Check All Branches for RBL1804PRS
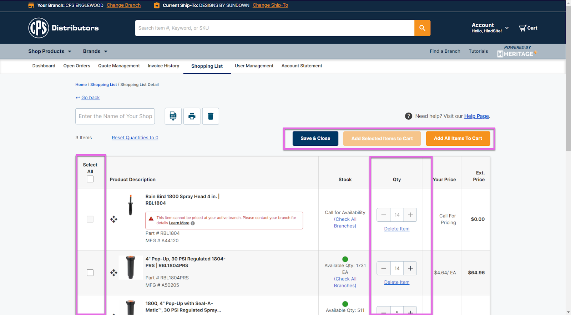The width and height of the screenshot is (571, 315). [345, 282]
